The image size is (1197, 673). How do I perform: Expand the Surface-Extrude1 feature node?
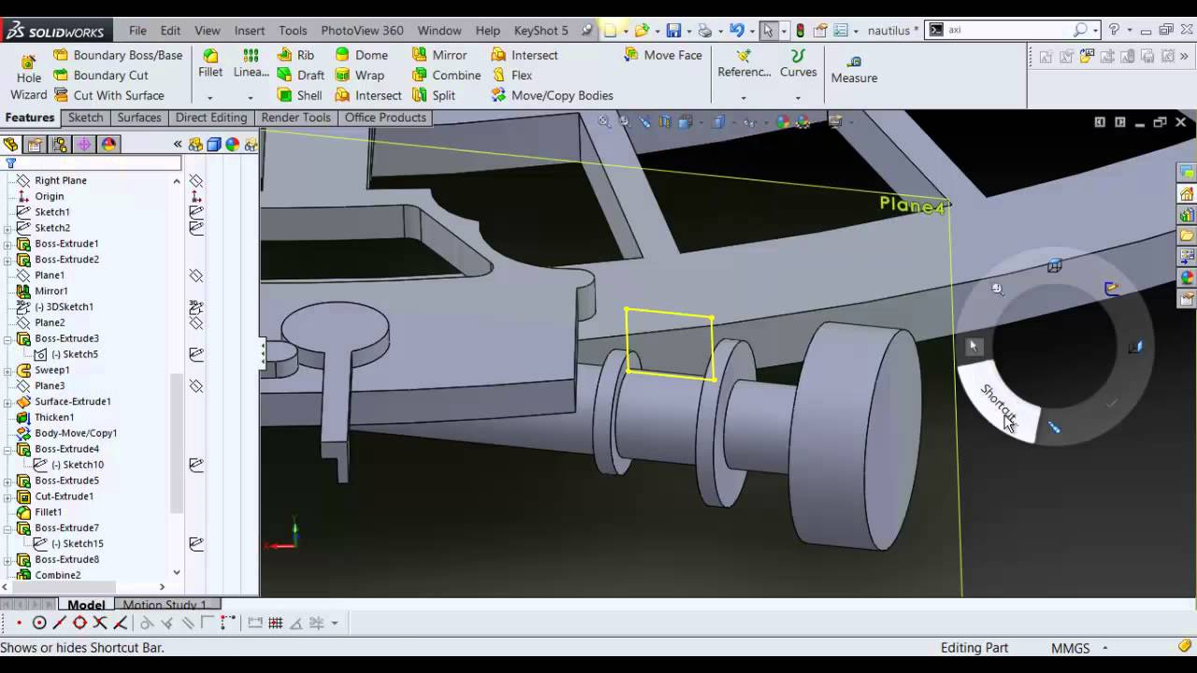[x=8, y=402]
